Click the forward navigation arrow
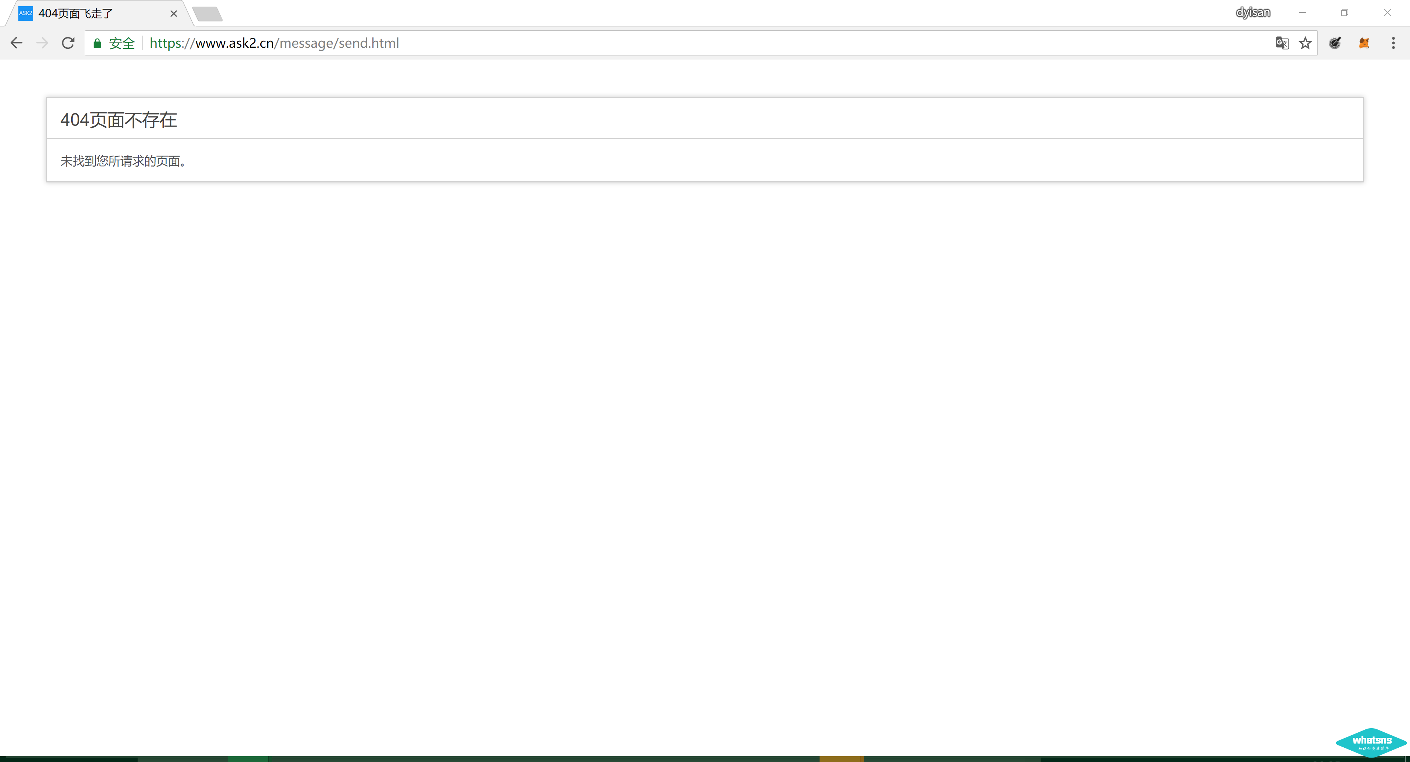This screenshot has height=762, width=1410. coord(42,43)
